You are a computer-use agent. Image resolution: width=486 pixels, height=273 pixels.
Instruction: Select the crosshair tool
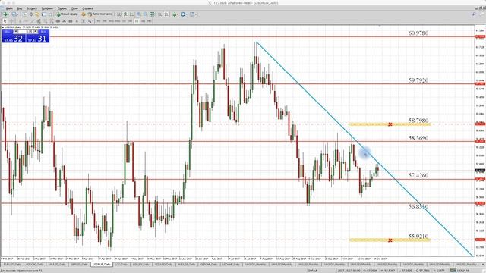point(11,21)
